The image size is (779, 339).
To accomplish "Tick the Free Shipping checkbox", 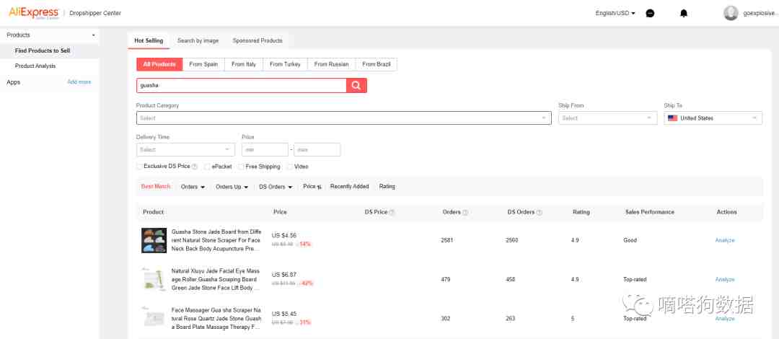I will coord(242,167).
